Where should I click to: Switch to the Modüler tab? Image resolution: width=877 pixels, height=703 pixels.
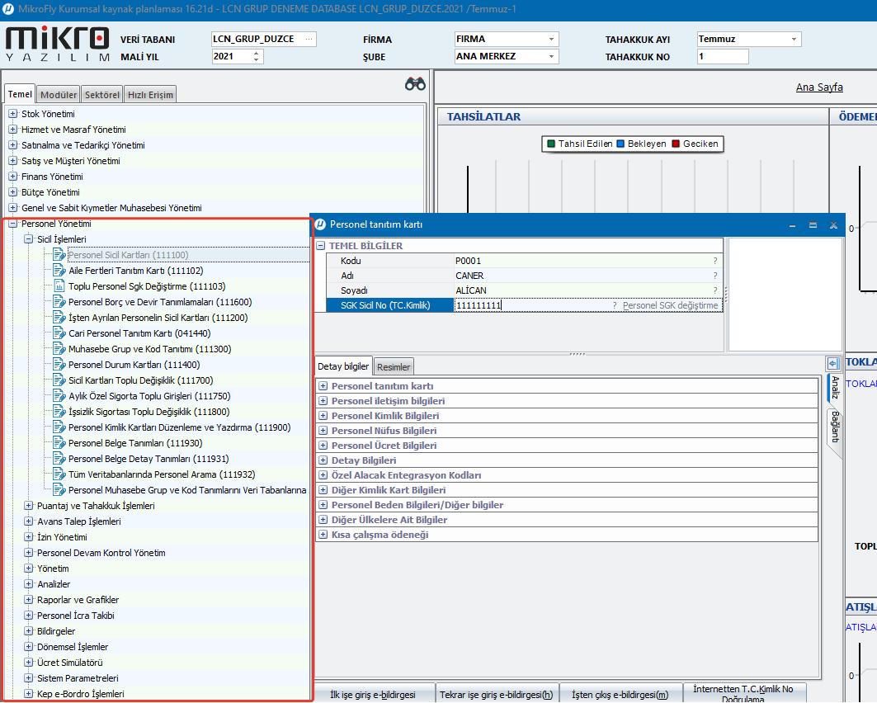point(59,95)
